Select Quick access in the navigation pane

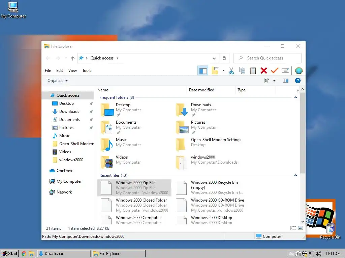(x=68, y=95)
